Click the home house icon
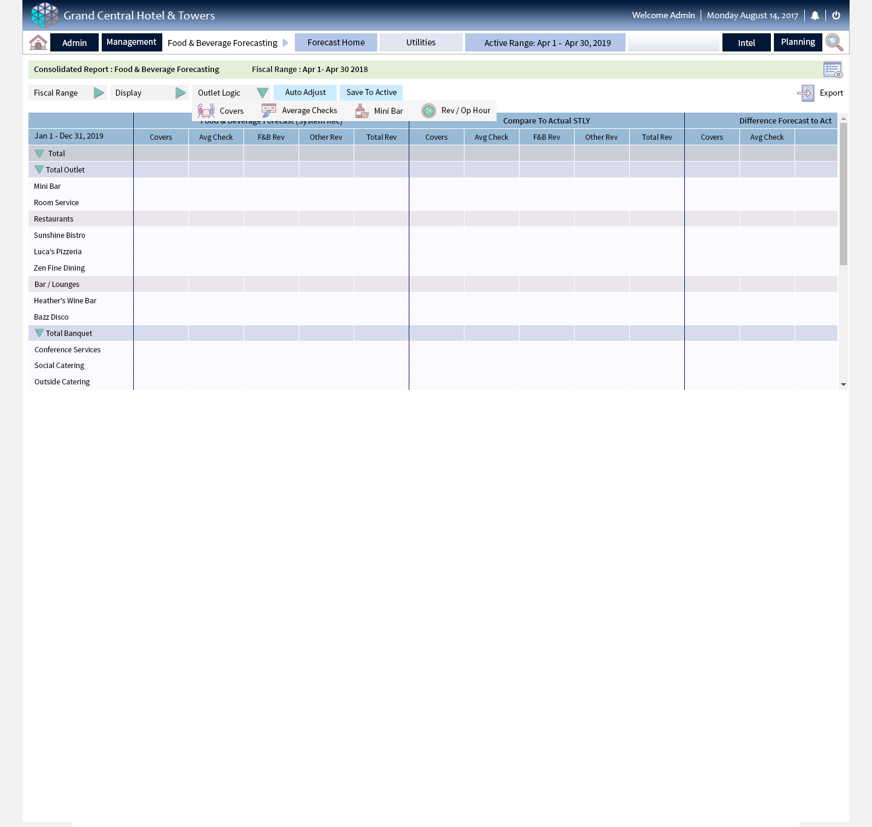This screenshot has height=827, width=872. pyautogui.click(x=38, y=42)
